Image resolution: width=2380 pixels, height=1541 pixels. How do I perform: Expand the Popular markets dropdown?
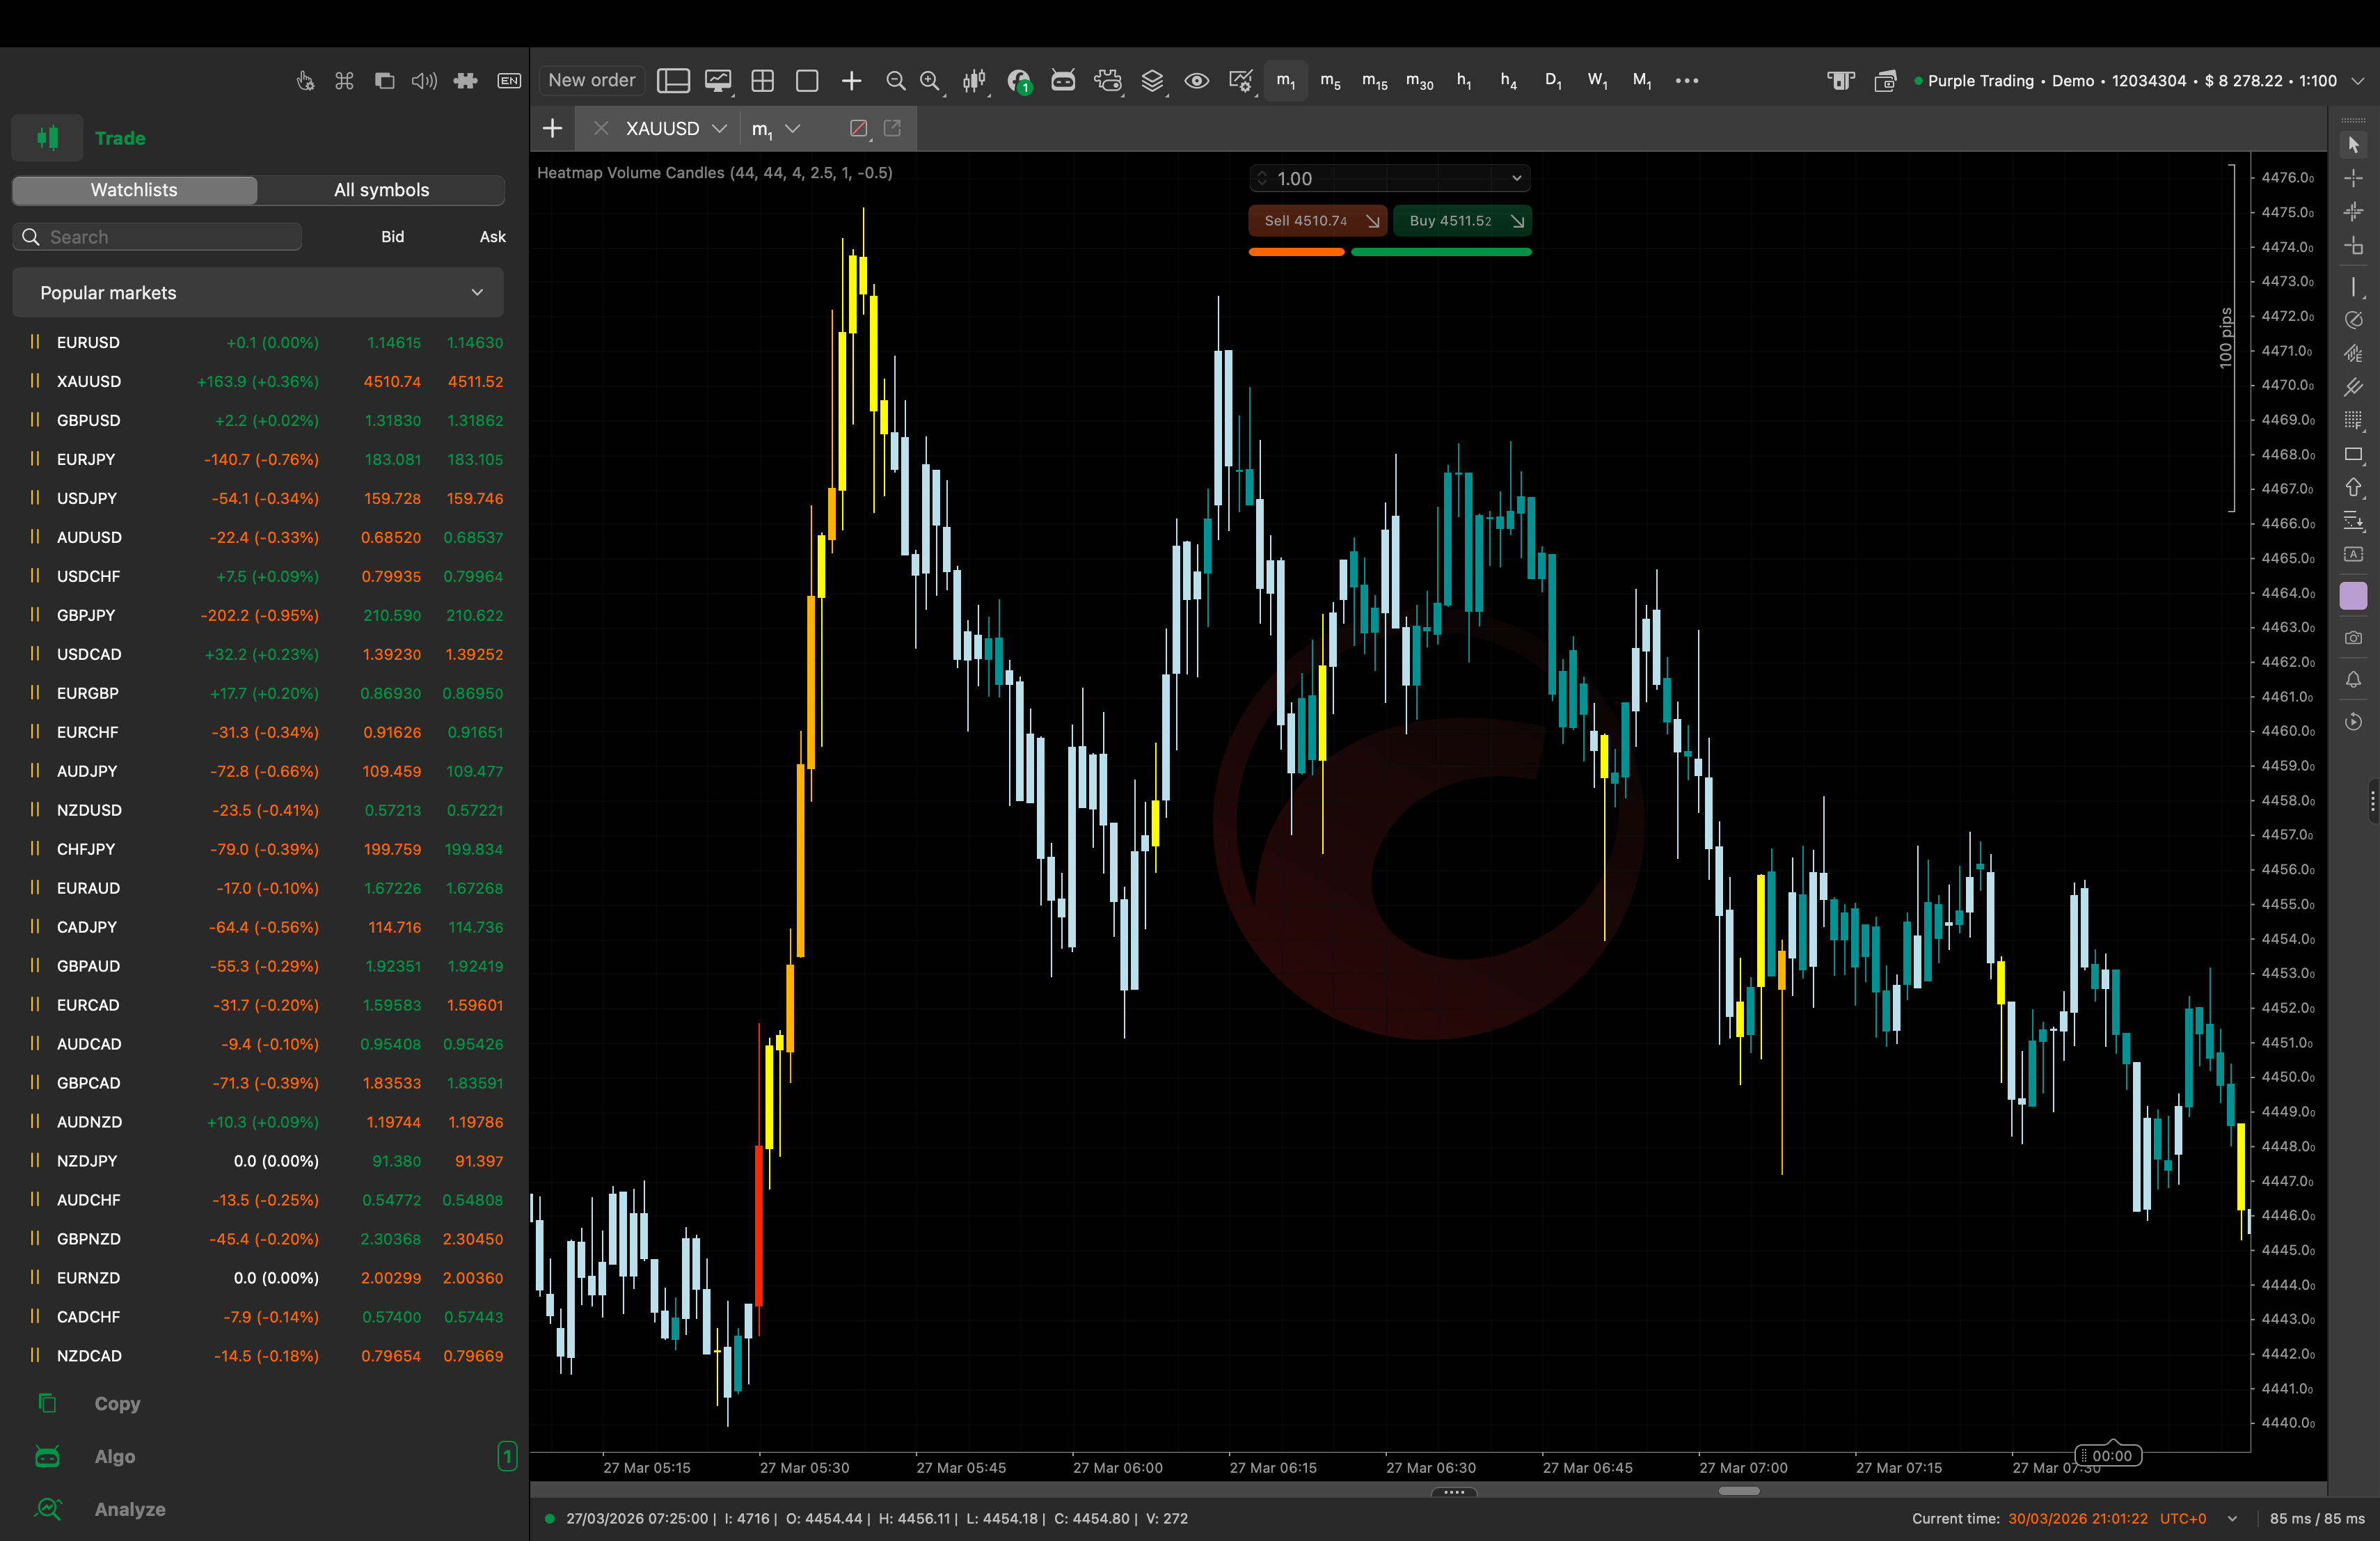click(257, 292)
